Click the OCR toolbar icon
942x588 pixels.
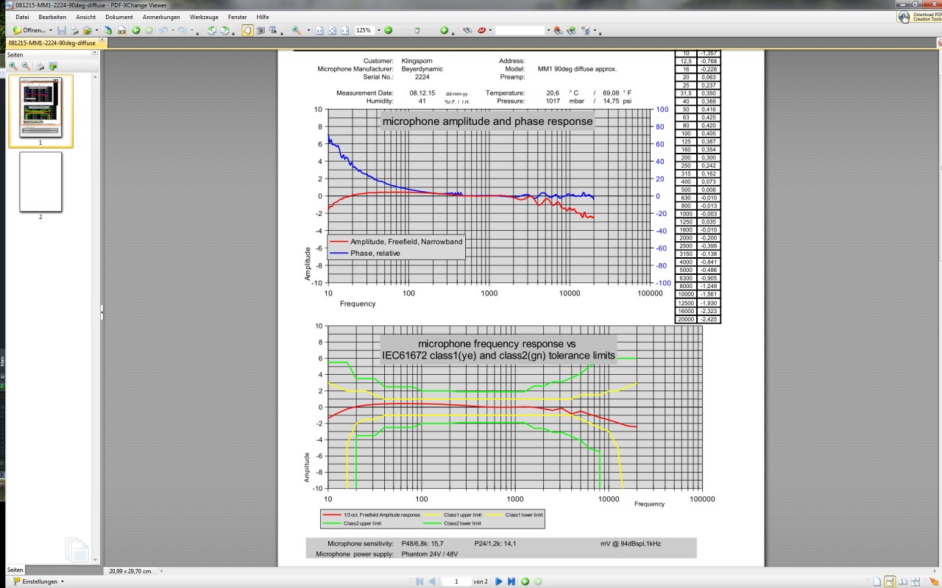pos(121,31)
